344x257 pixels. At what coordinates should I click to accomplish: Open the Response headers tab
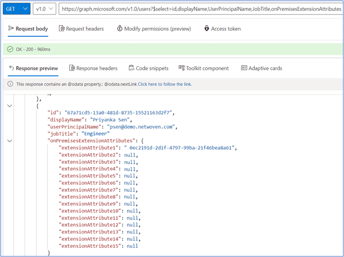[93, 68]
